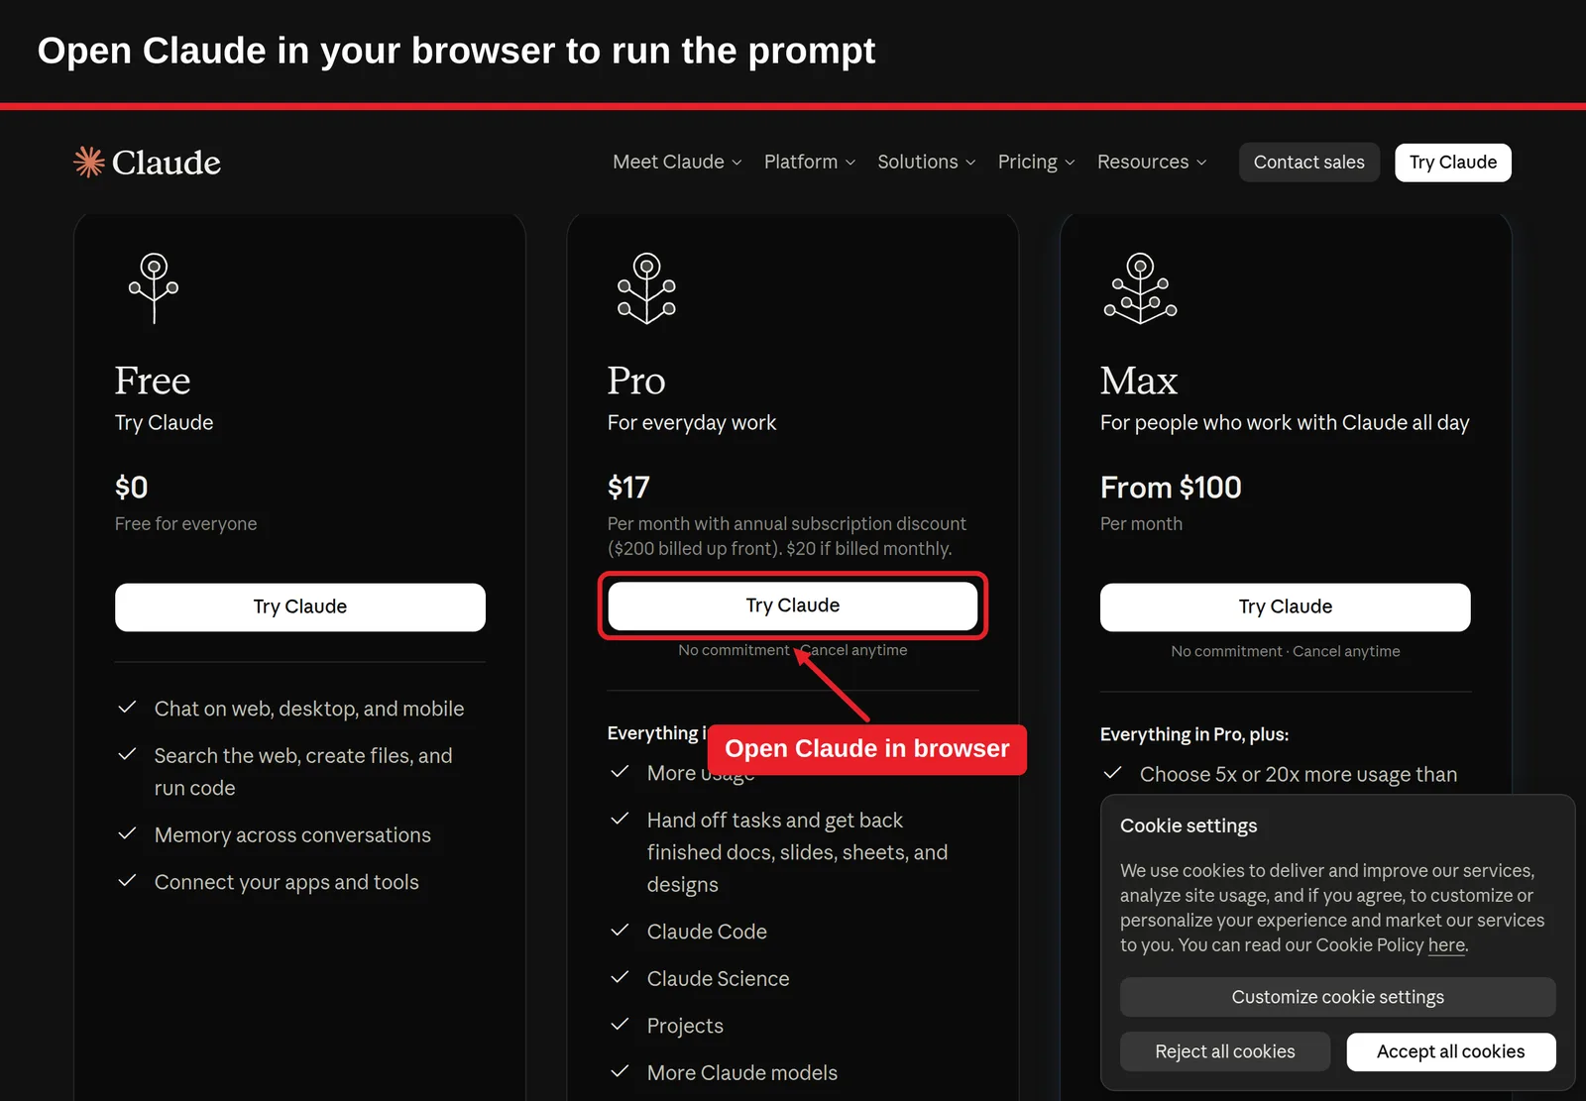Click the '$17' price
Screen dimensions: 1586x1101
628,488
